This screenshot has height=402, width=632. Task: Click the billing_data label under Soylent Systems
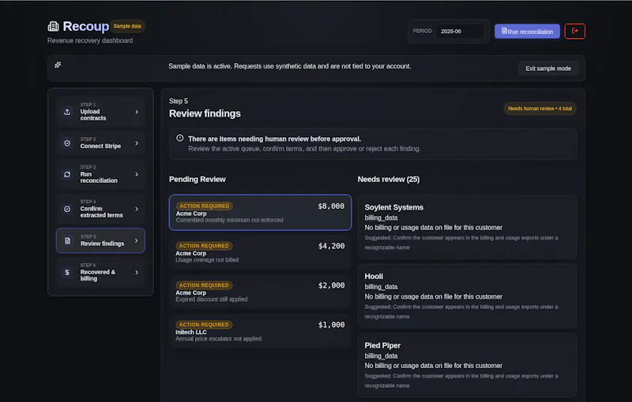[382, 218]
